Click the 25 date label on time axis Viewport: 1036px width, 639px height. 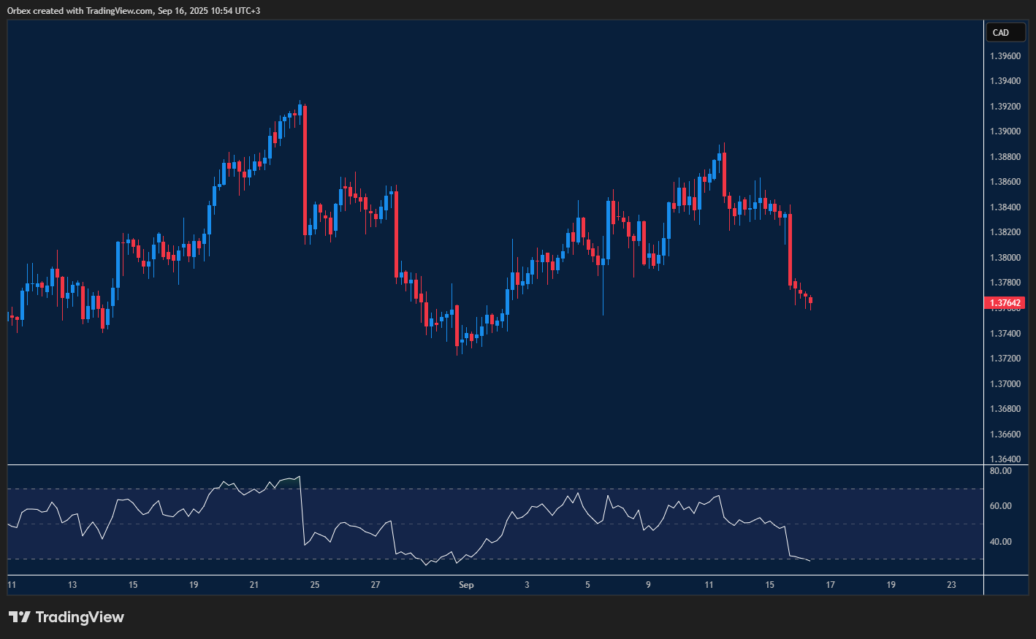click(315, 585)
